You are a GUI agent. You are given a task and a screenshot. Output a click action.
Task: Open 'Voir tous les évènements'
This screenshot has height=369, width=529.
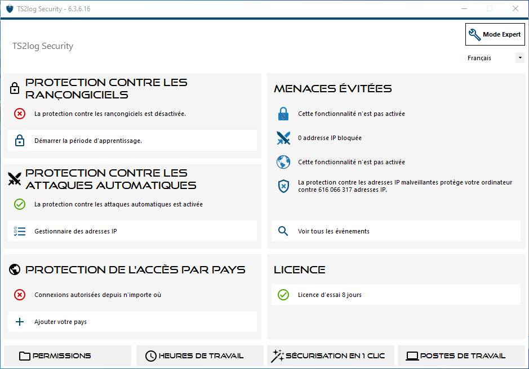396,231
